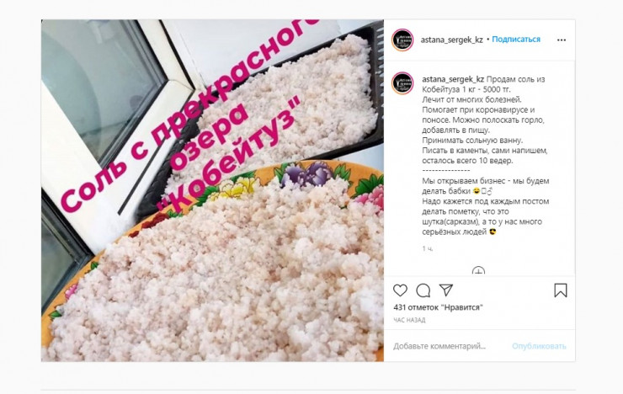Click the post caption text about Кобейтуз salt
The image size is (623, 394).
tap(485, 155)
